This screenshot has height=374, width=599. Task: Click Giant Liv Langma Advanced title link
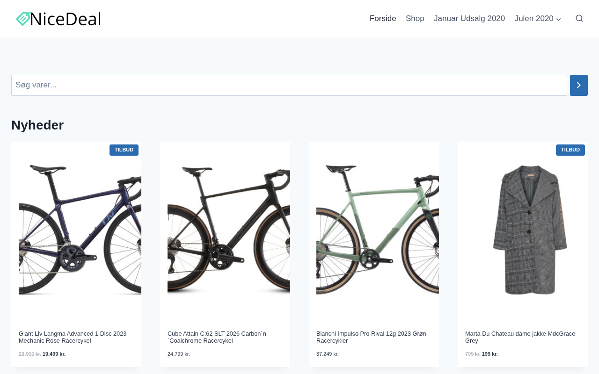(x=73, y=337)
